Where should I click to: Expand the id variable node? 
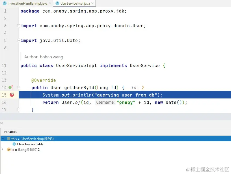pos(2,149)
